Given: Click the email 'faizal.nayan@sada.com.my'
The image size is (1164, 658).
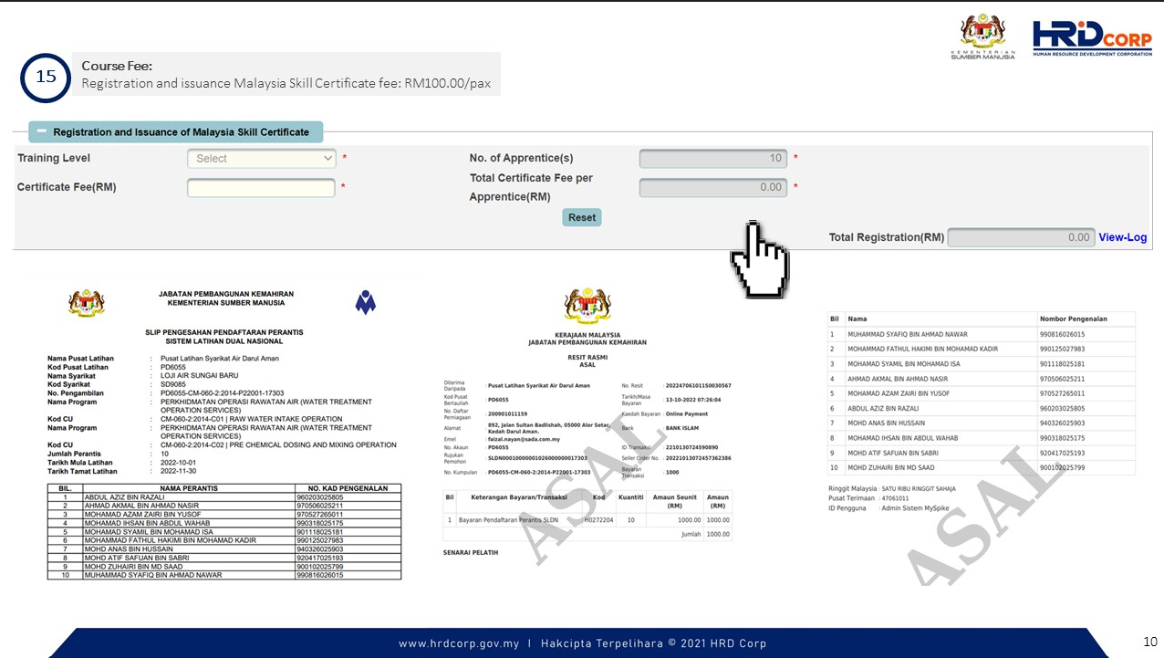Looking at the screenshot, I should pos(524,438).
